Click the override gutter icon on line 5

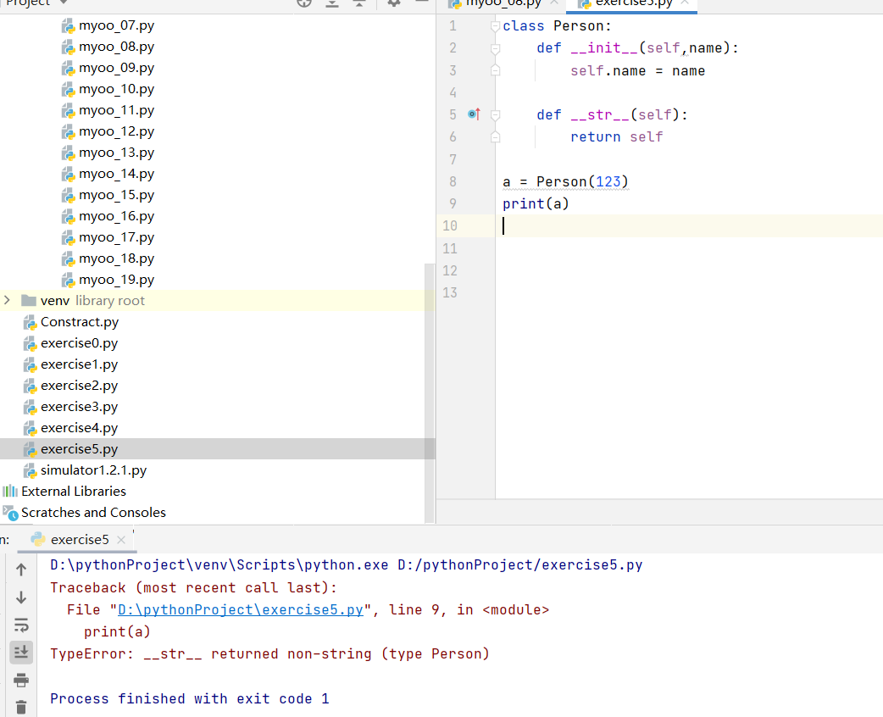[x=475, y=114]
